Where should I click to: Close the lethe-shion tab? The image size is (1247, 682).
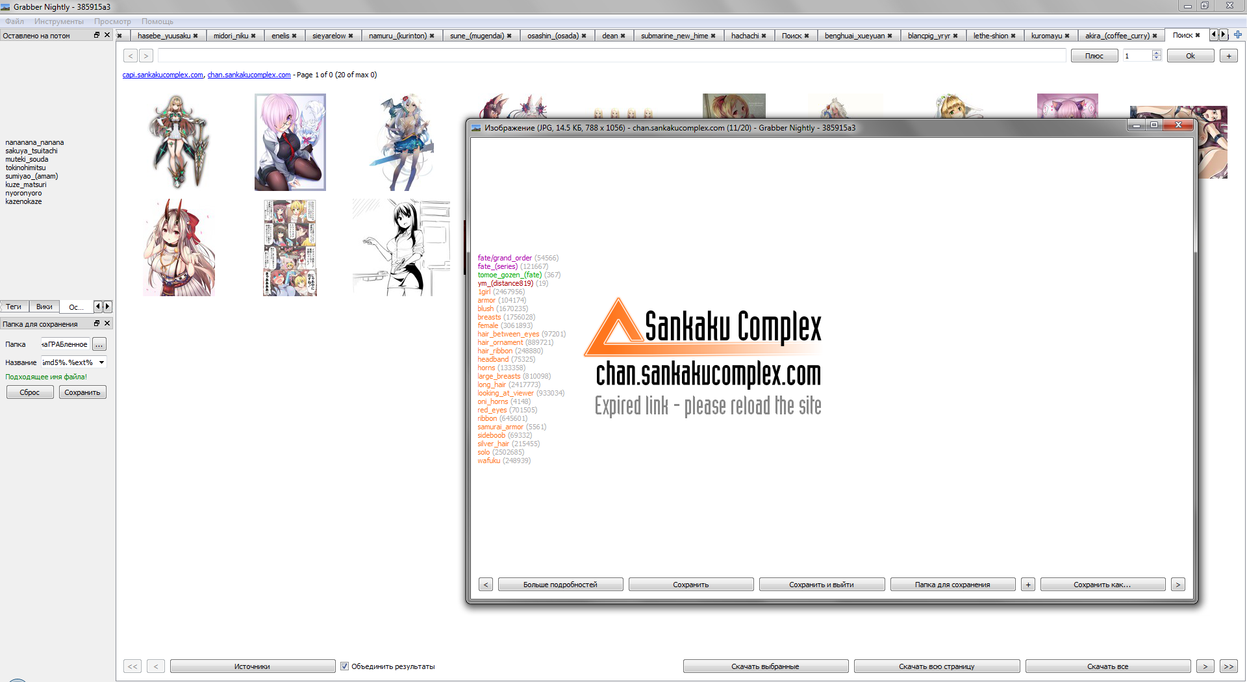(x=1013, y=36)
